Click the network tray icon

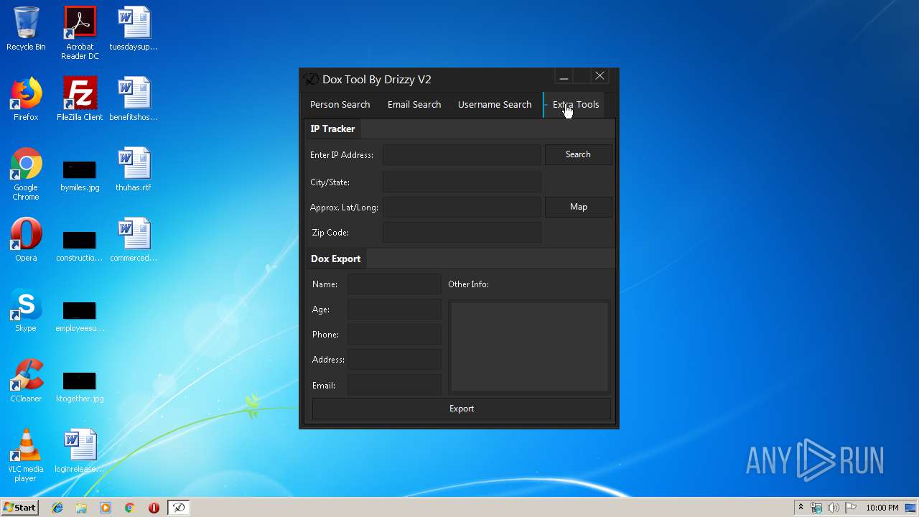(x=816, y=508)
